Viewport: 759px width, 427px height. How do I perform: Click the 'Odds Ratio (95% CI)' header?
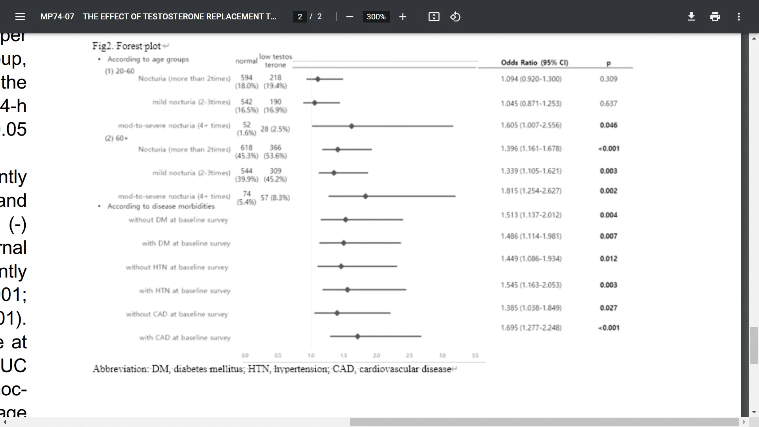point(534,62)
